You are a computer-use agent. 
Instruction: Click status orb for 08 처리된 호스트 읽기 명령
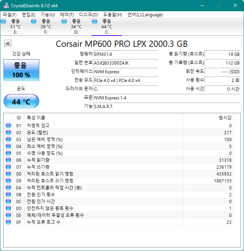8,174
